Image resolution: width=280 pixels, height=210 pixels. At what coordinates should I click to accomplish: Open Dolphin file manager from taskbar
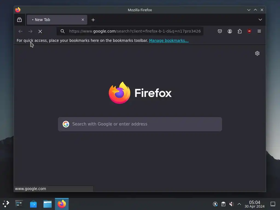(x=48, y=204)
